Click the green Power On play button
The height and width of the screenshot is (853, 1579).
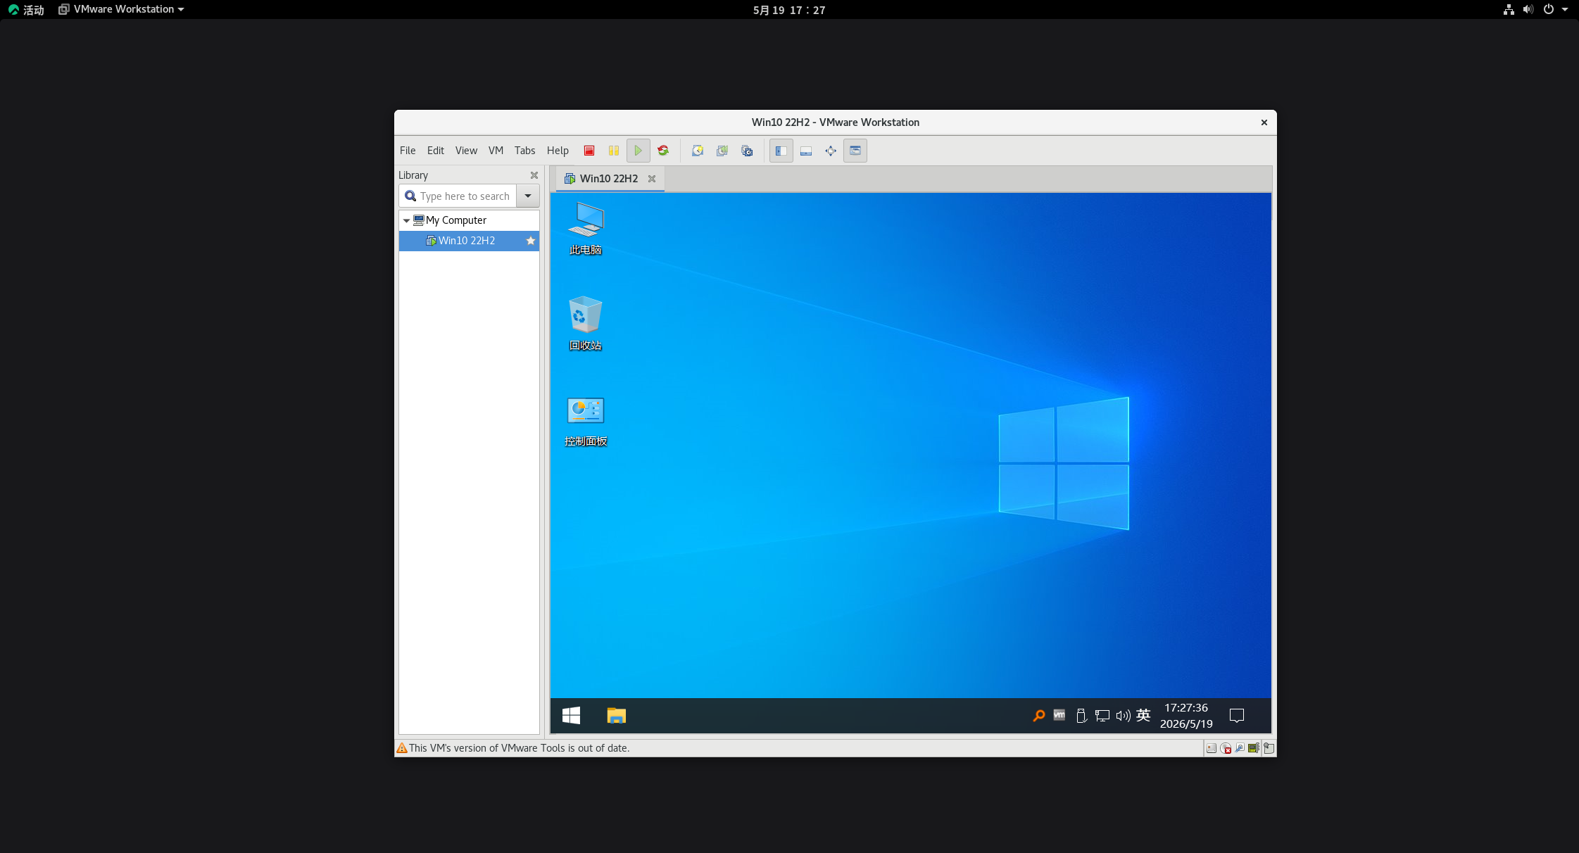pyautogui.click(x=638, y=151)
